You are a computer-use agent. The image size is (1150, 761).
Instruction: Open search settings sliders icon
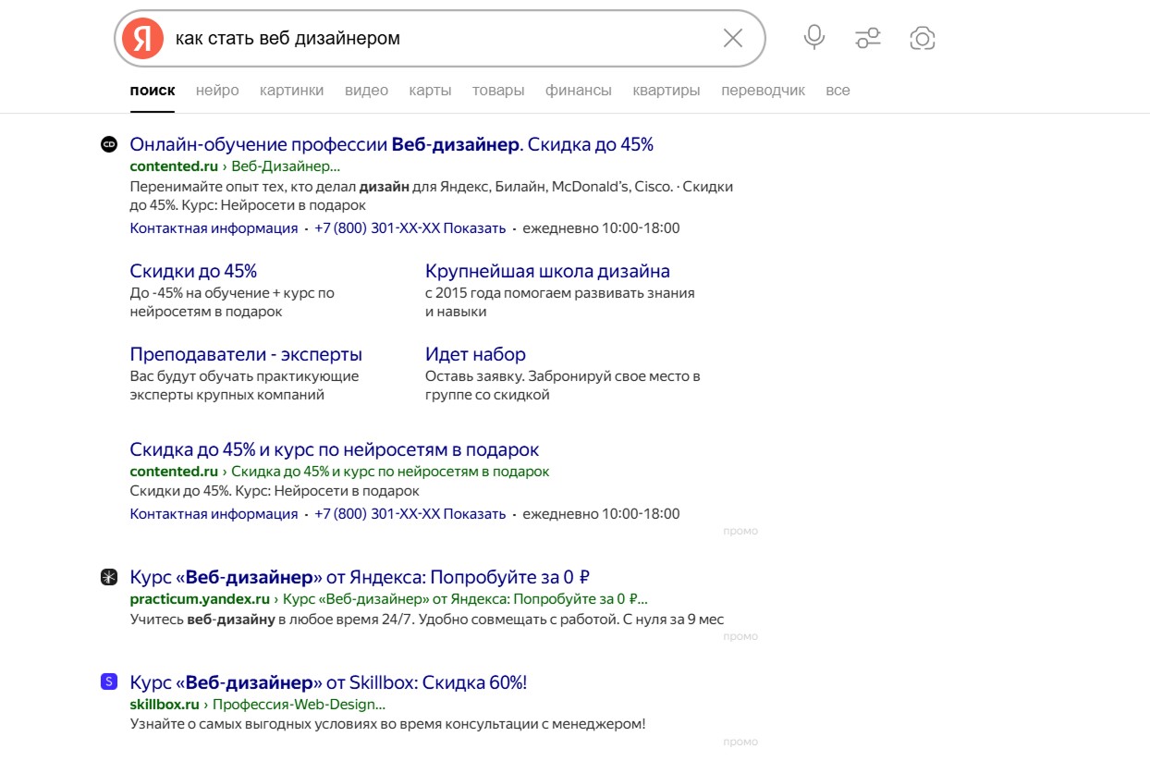[x=868, y=38]
